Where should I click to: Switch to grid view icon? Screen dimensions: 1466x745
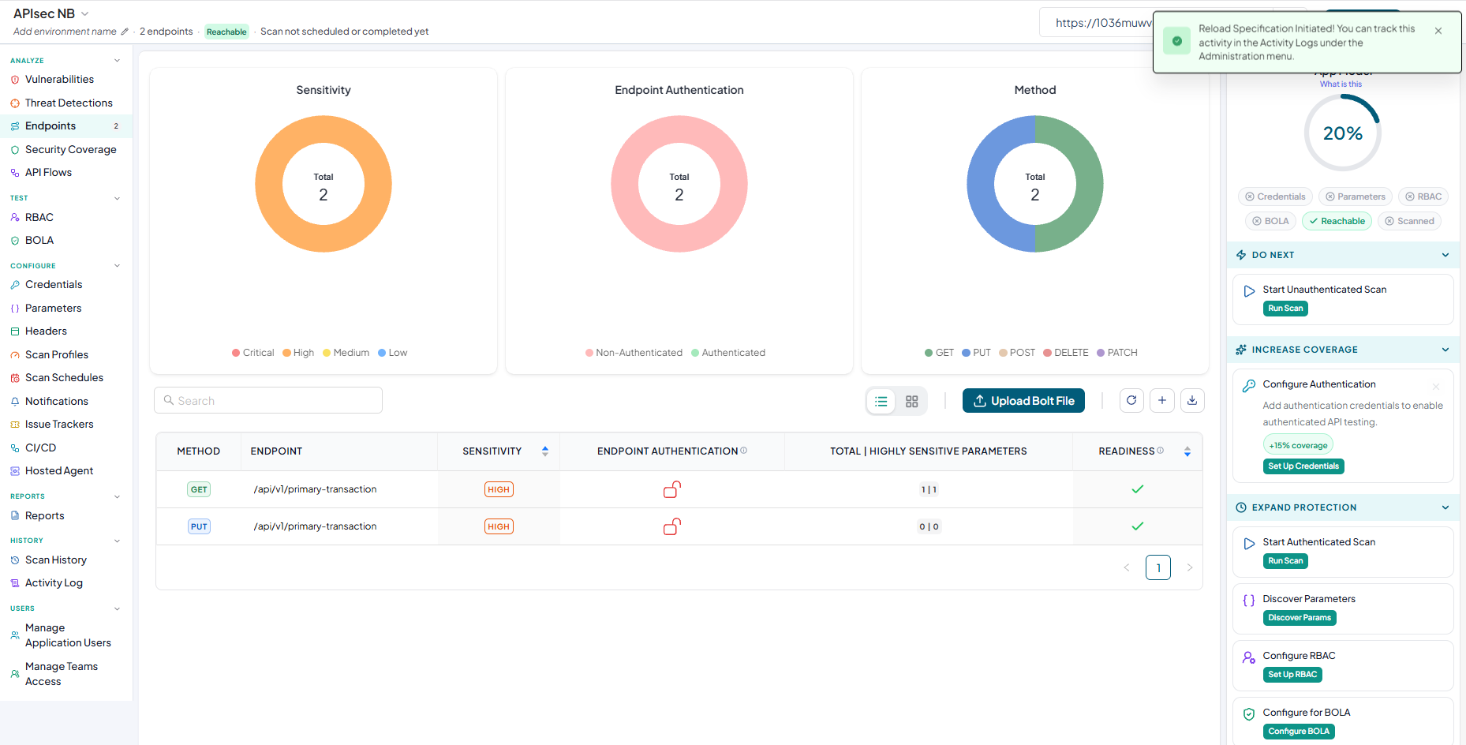tap(912, 402)
